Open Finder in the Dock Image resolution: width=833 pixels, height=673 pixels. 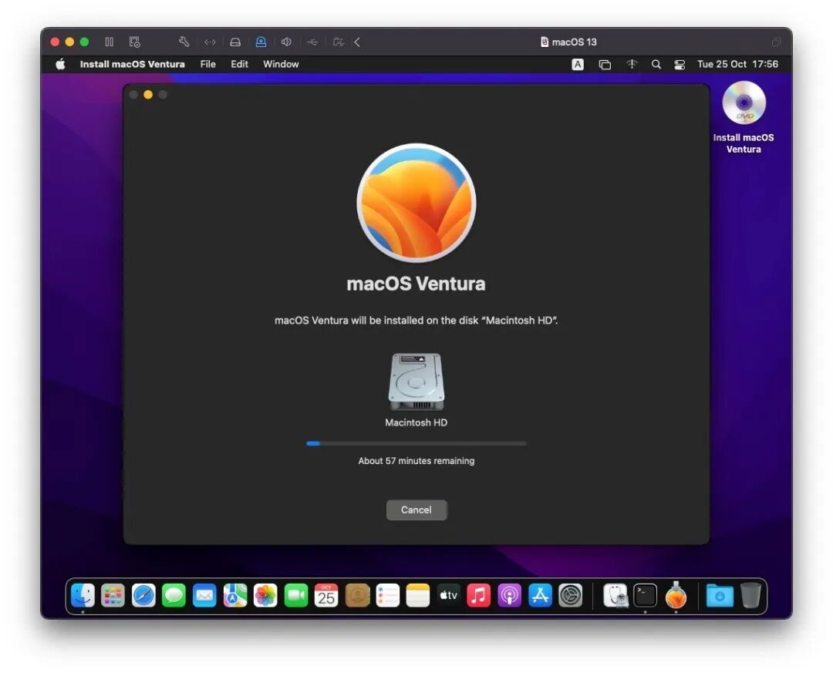(83, 595)
